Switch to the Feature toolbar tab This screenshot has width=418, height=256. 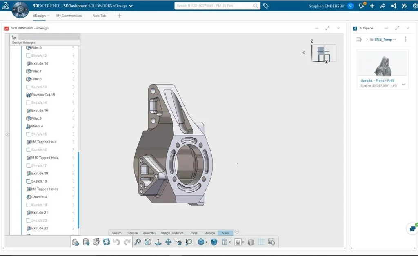[x=132, y=233]
